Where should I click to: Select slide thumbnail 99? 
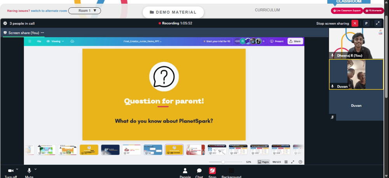point(174,150)
